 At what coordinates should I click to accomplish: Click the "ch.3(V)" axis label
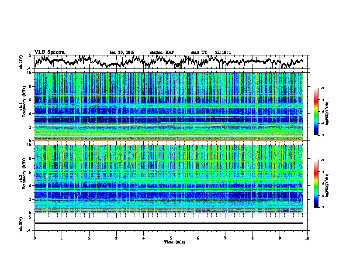pos(21,224)
